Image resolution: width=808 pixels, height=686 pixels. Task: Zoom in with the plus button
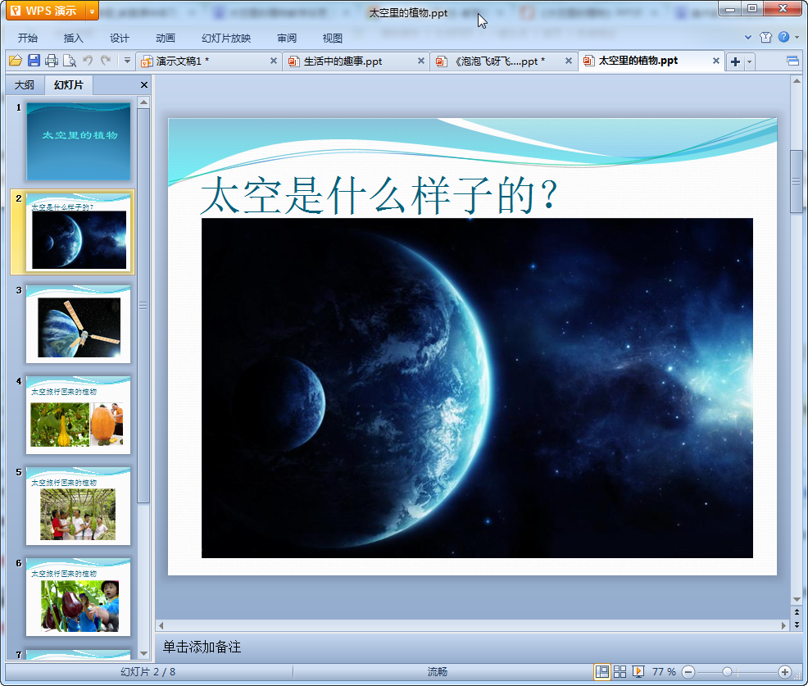(785, 672)
